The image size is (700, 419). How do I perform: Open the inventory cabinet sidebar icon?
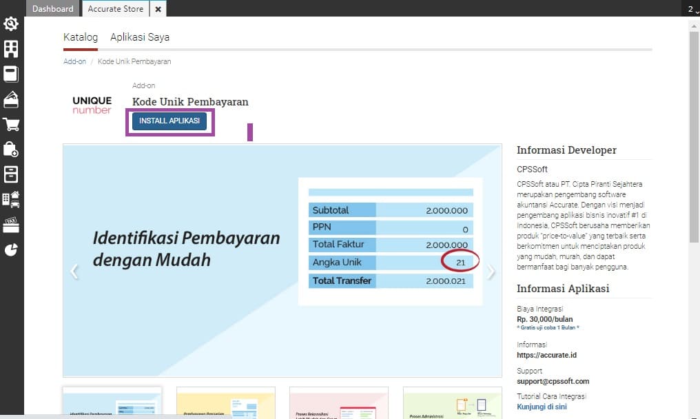11,174
